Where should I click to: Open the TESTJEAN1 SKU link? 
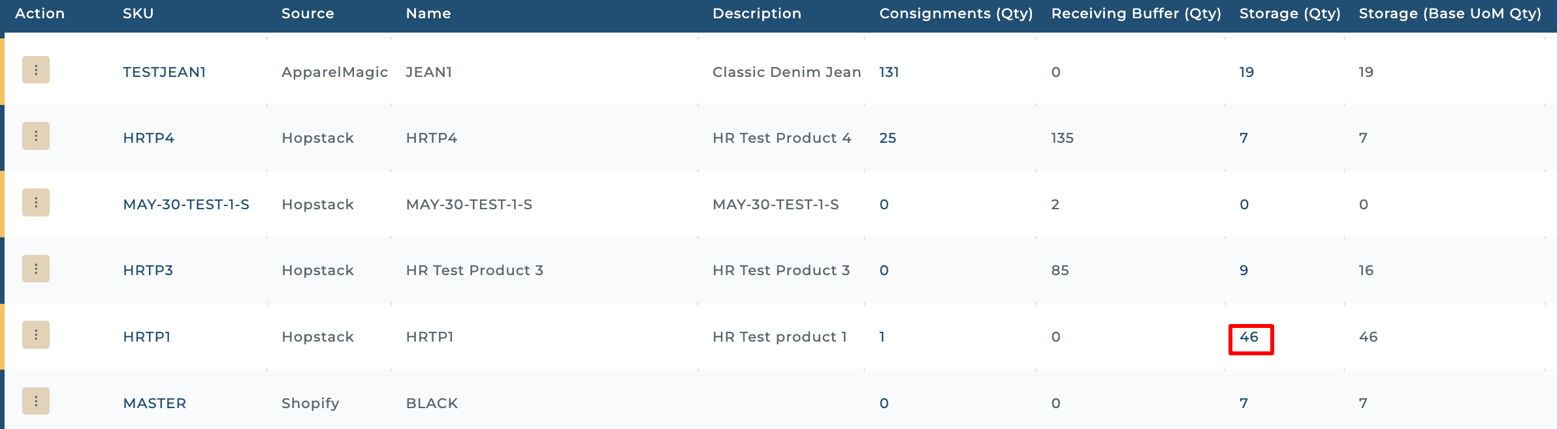click(x=164, y=72)
